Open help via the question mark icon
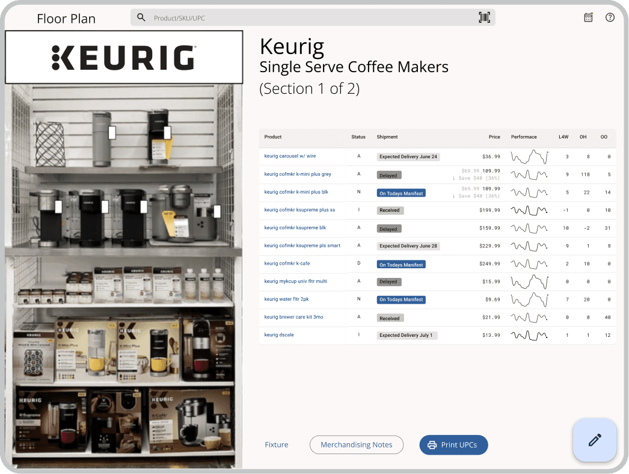The width and height of the screenshot is (629, 474). (x=610, y=17)
